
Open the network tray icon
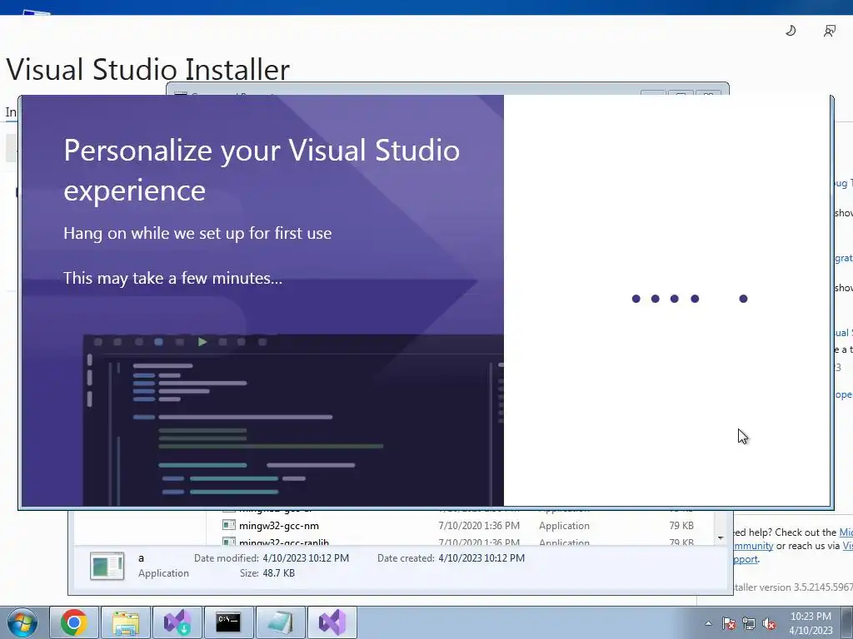pyautogui.click(x=749, y=623)
